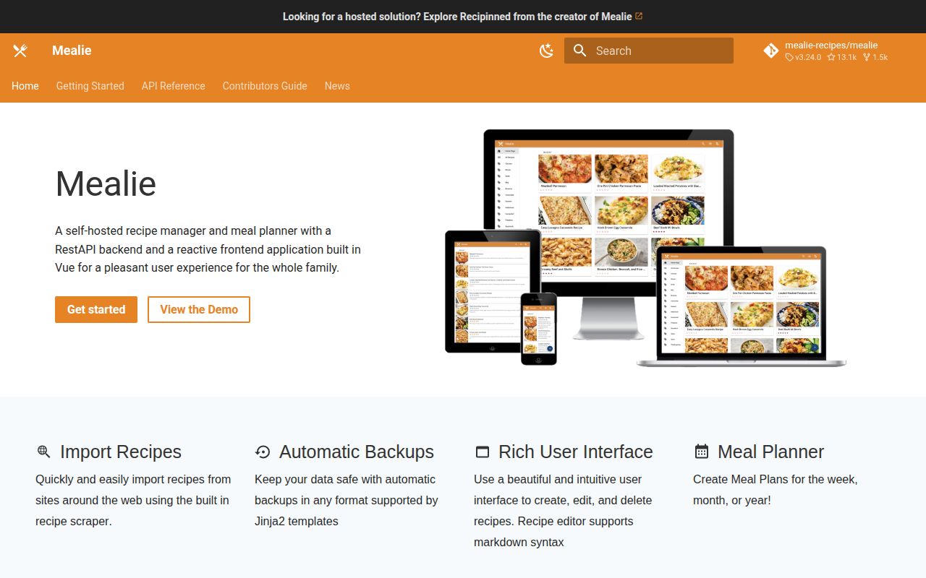Click the Import Recipes heading
The width and height of the screenshot is (926, 578).
click(x=121, y=452)
